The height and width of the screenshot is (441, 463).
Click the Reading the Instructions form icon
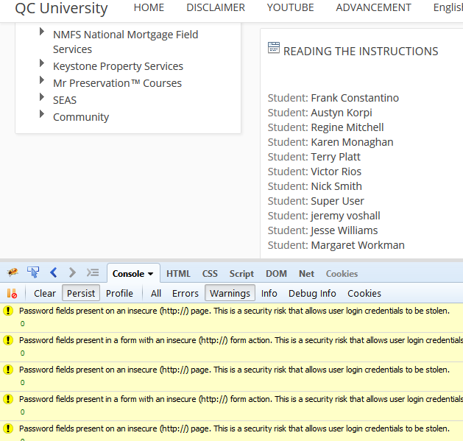click(274, 48)
